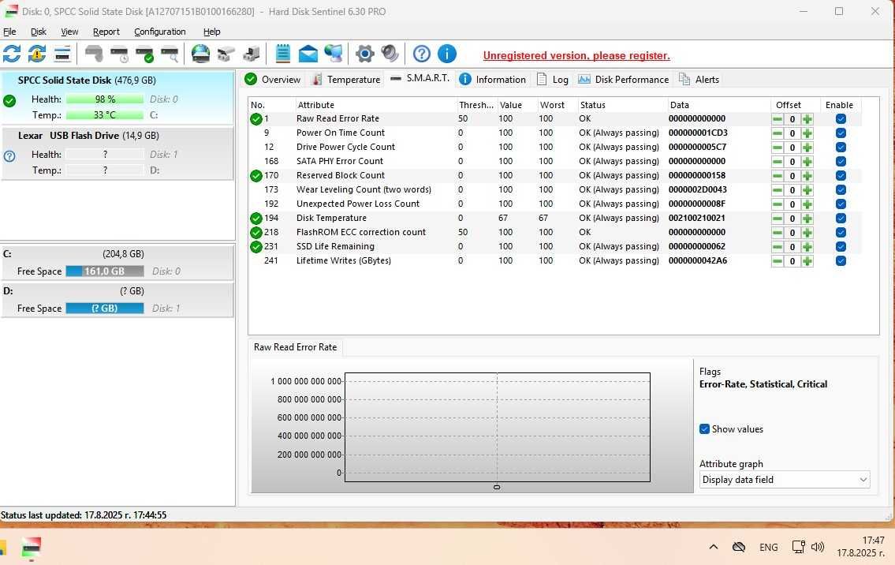Click green minus for Power On Time Count offset
Viewport: 895px width, 565px height.
[x=778, y=133]
